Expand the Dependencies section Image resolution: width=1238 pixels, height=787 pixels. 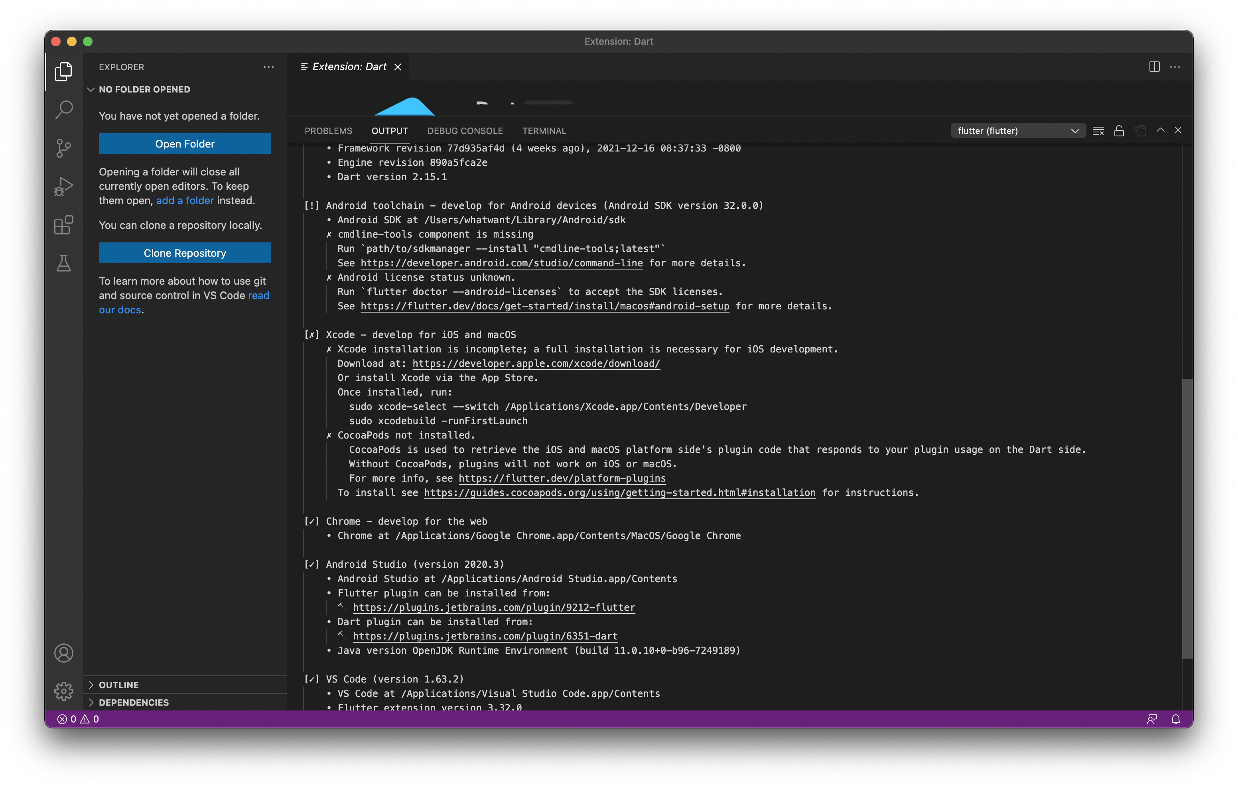click(133, 702)
